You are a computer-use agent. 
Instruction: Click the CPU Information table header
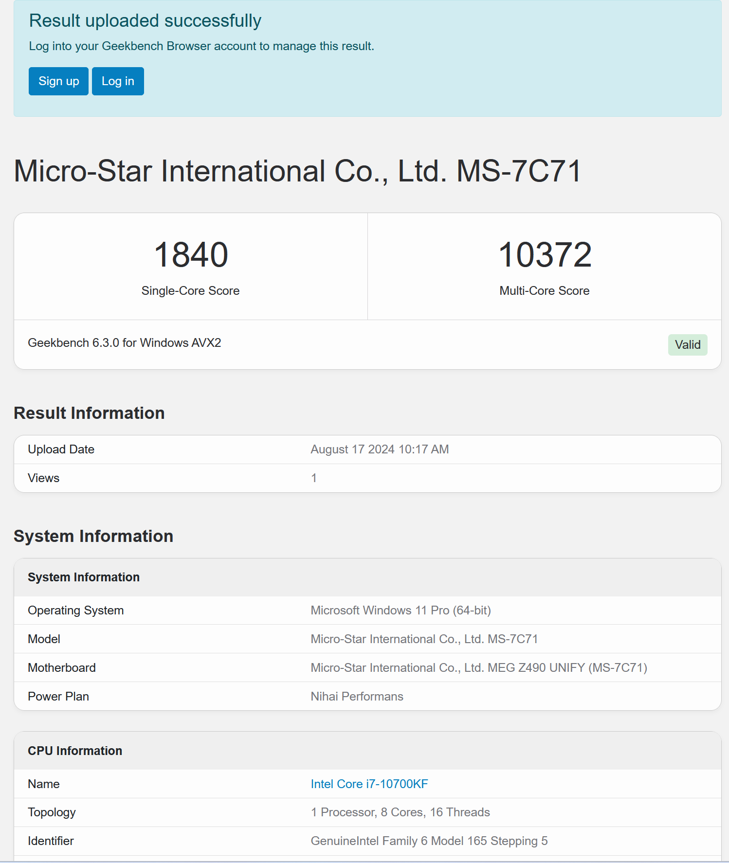pyautogui.click(x=75, y=751)
